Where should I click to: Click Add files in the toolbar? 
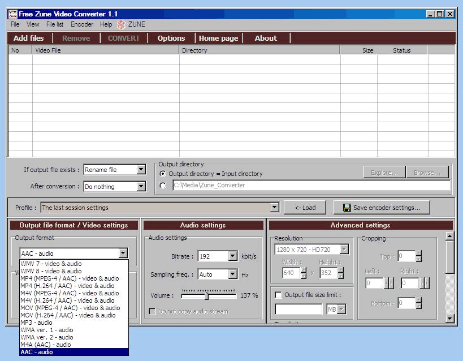(x=28, y=38)
